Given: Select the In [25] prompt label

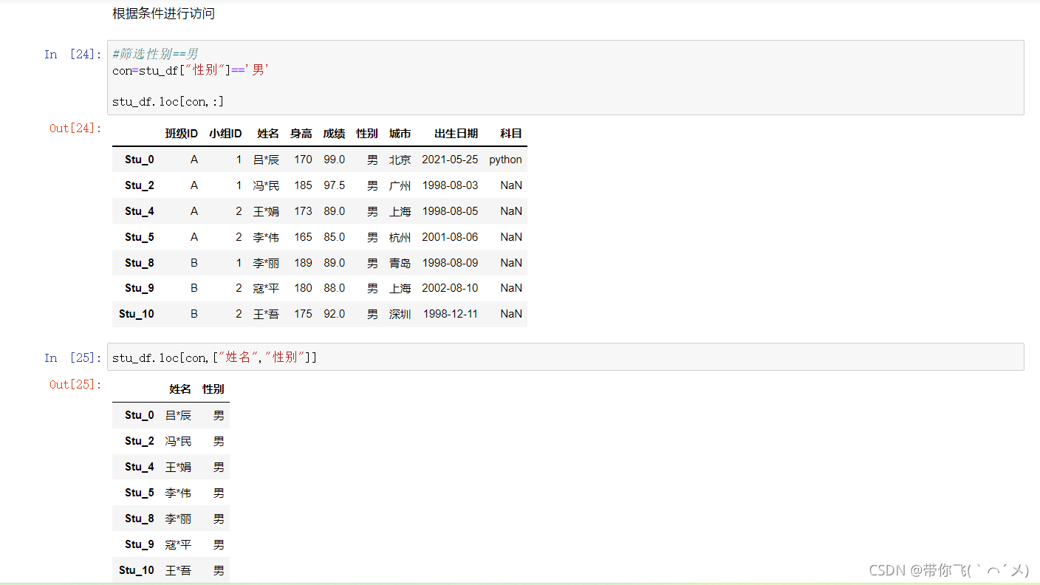Looking at the screenshot, I should [x=72, y=357].
